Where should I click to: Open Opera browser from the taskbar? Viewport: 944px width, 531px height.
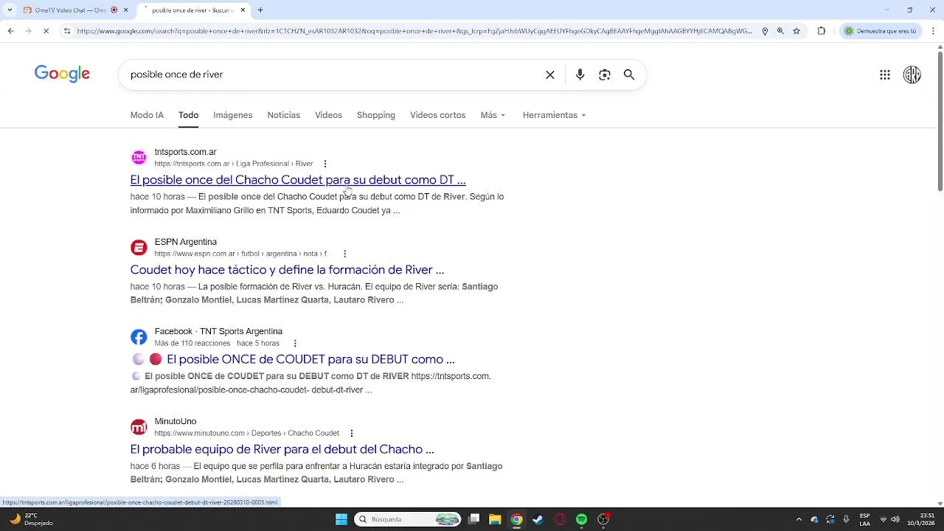[560, 519]
